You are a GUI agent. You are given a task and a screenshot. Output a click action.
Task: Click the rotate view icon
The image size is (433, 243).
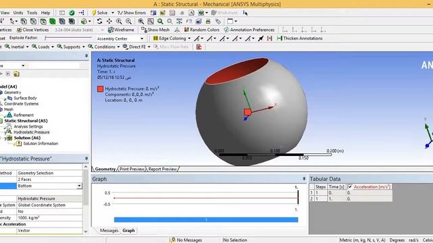[x=99, y=21]
